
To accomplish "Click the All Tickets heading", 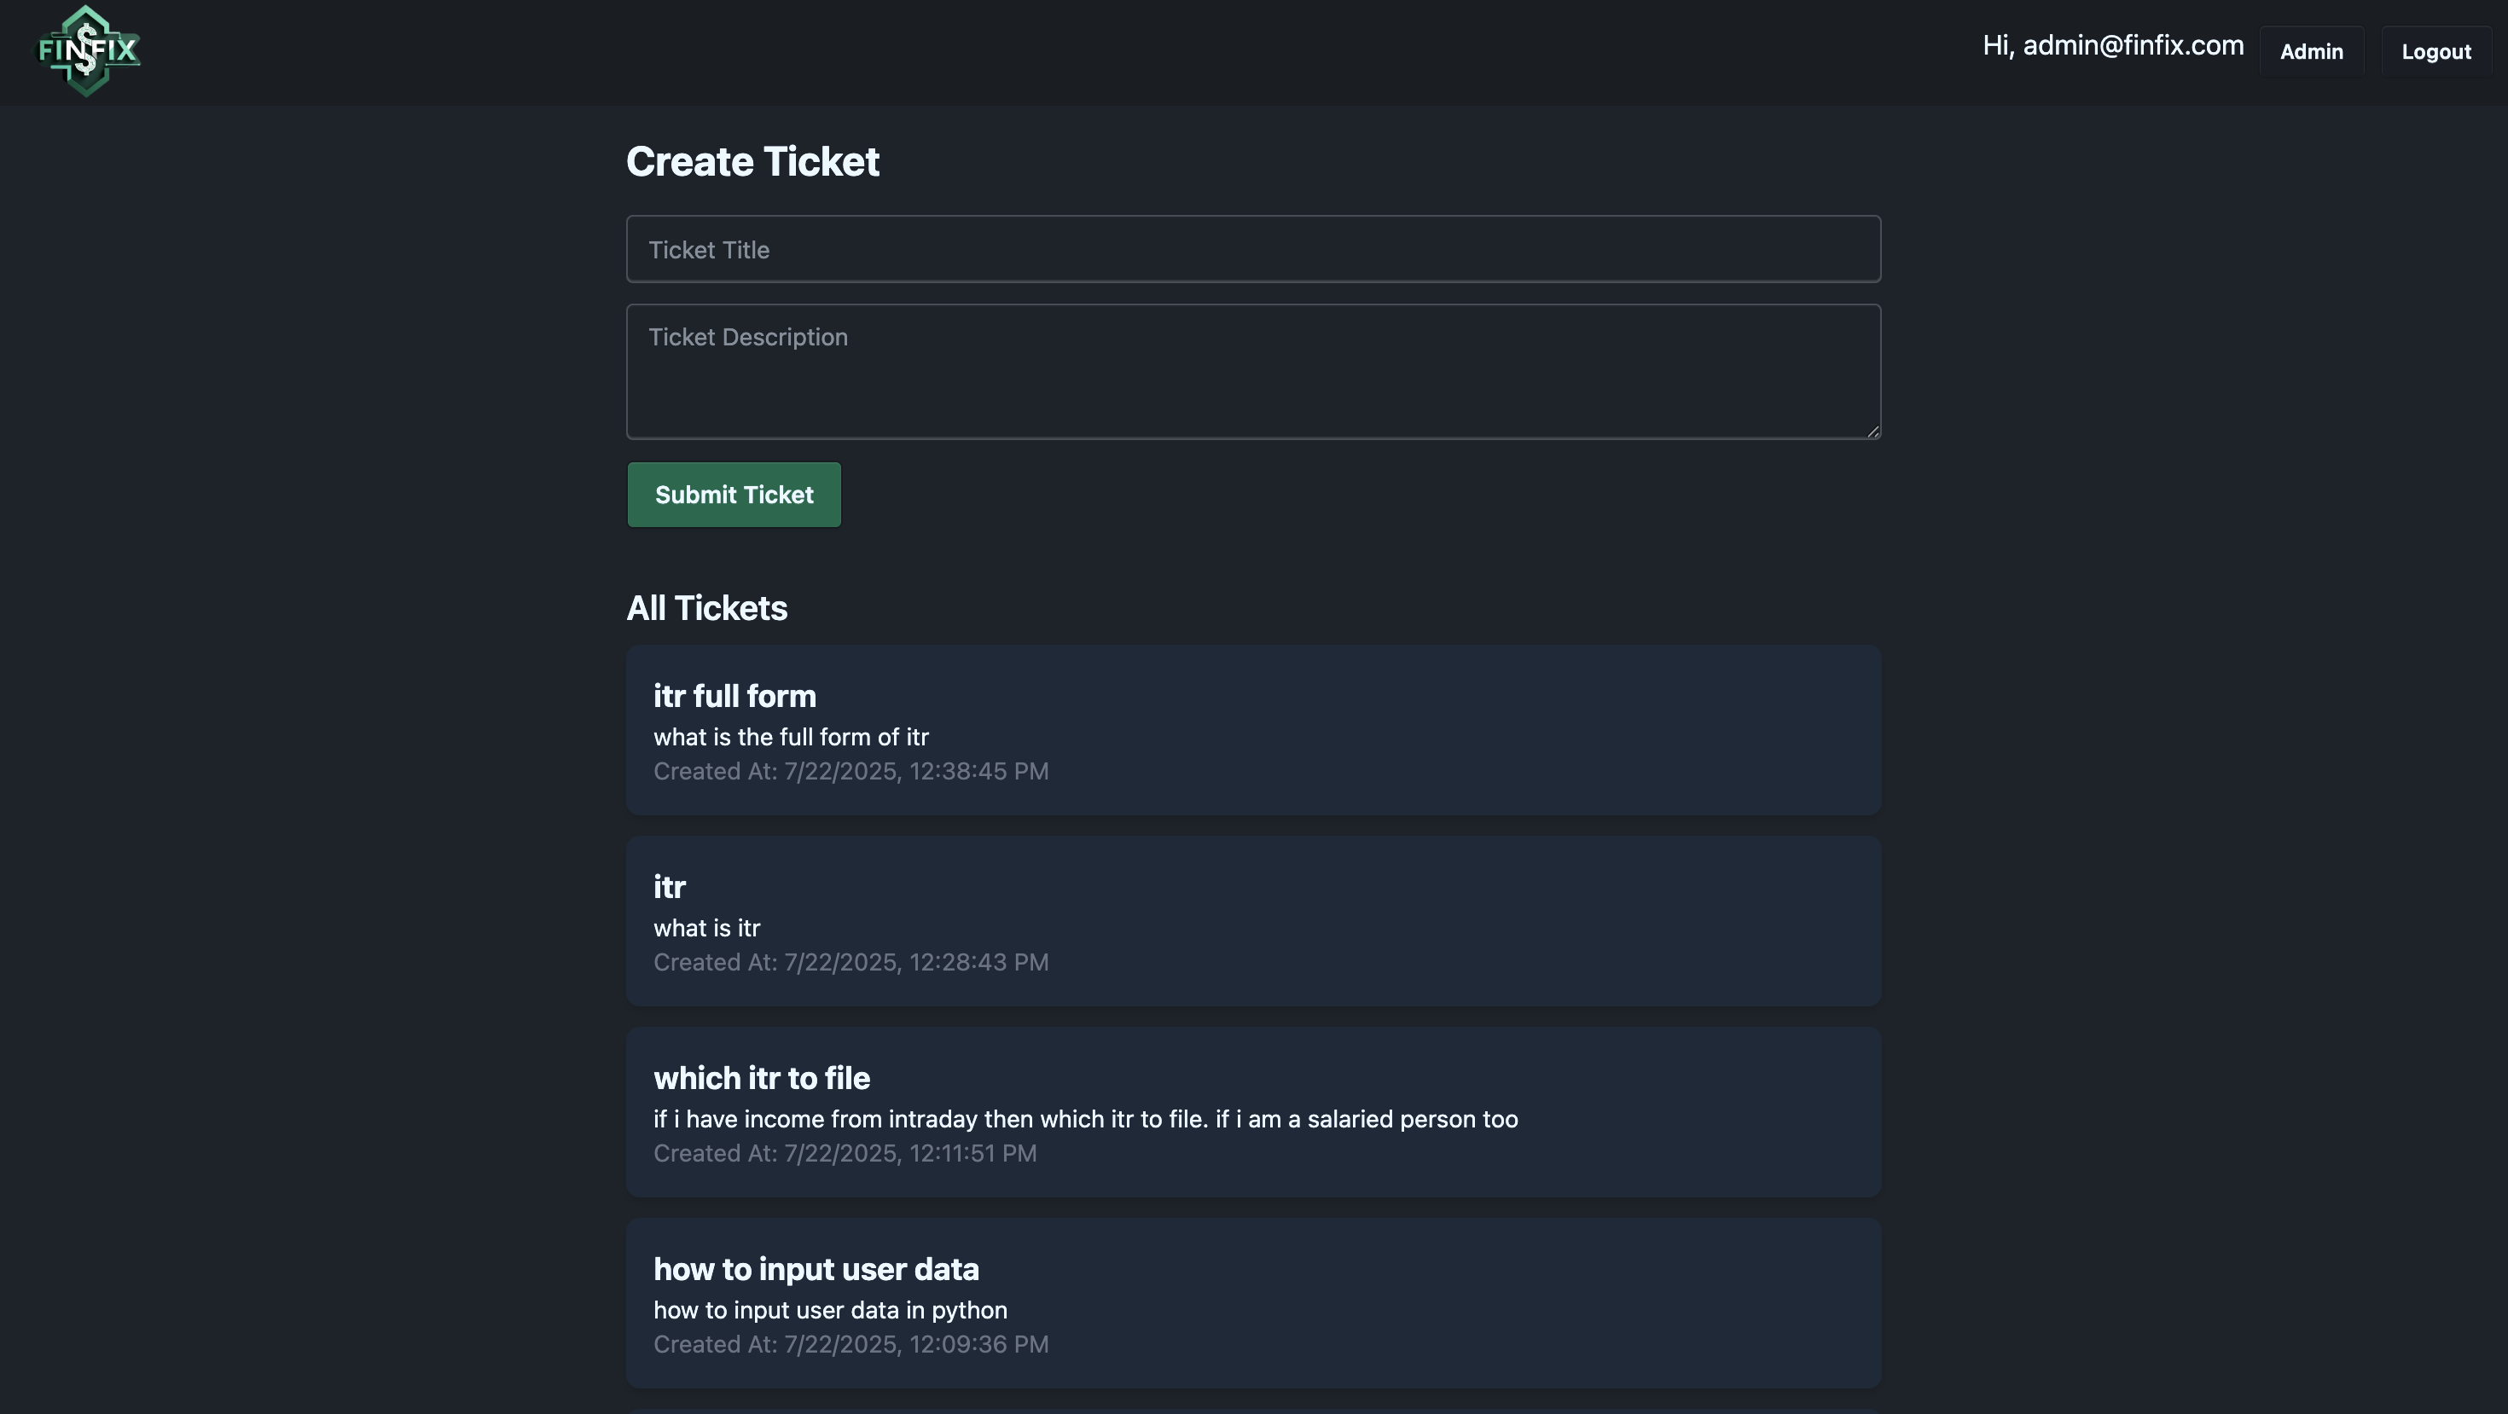I will pos(707,608).
